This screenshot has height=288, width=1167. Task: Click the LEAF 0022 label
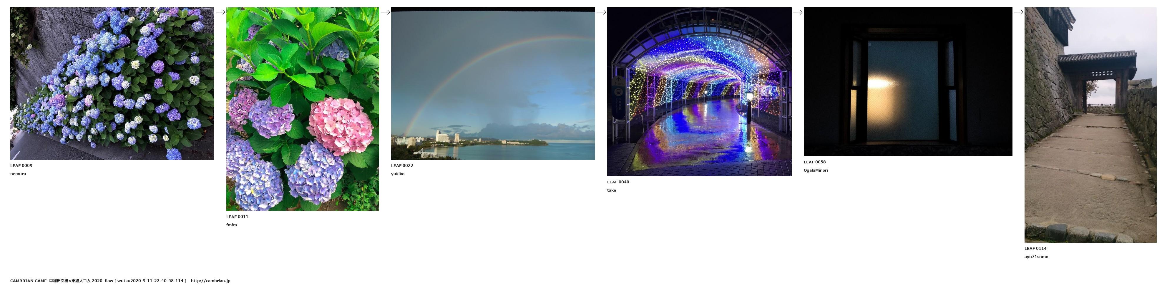(x=402, y=165)
